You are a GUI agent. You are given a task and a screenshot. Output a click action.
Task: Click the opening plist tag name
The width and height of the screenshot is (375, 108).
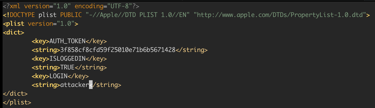(16, 24)
